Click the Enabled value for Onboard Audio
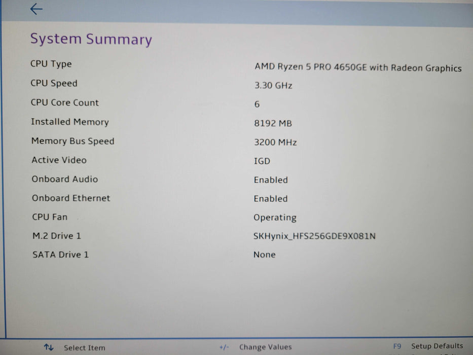This screenshot has width=473, height=355. click(271, 180)
